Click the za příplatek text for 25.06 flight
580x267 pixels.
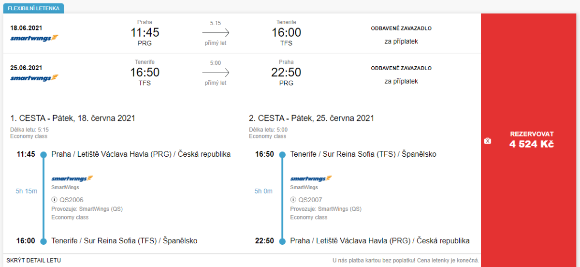pyautogui.click(x=401, y=81)
